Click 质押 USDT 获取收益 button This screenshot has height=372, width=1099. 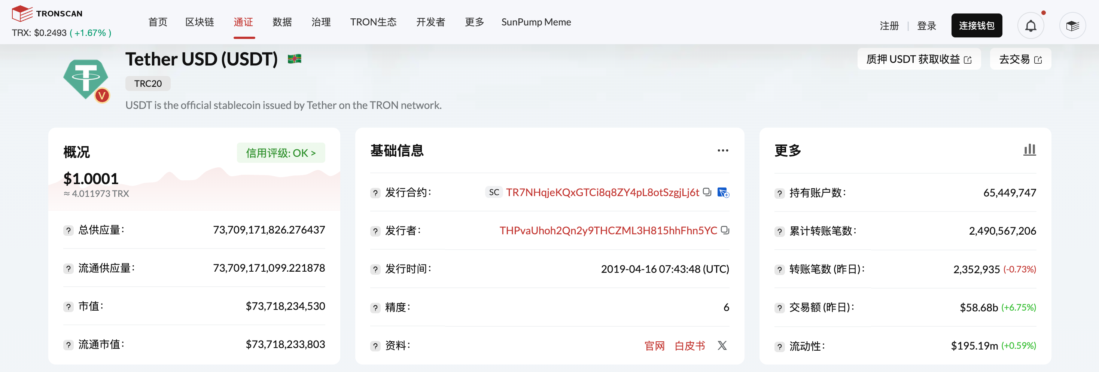tap(919, 59)
